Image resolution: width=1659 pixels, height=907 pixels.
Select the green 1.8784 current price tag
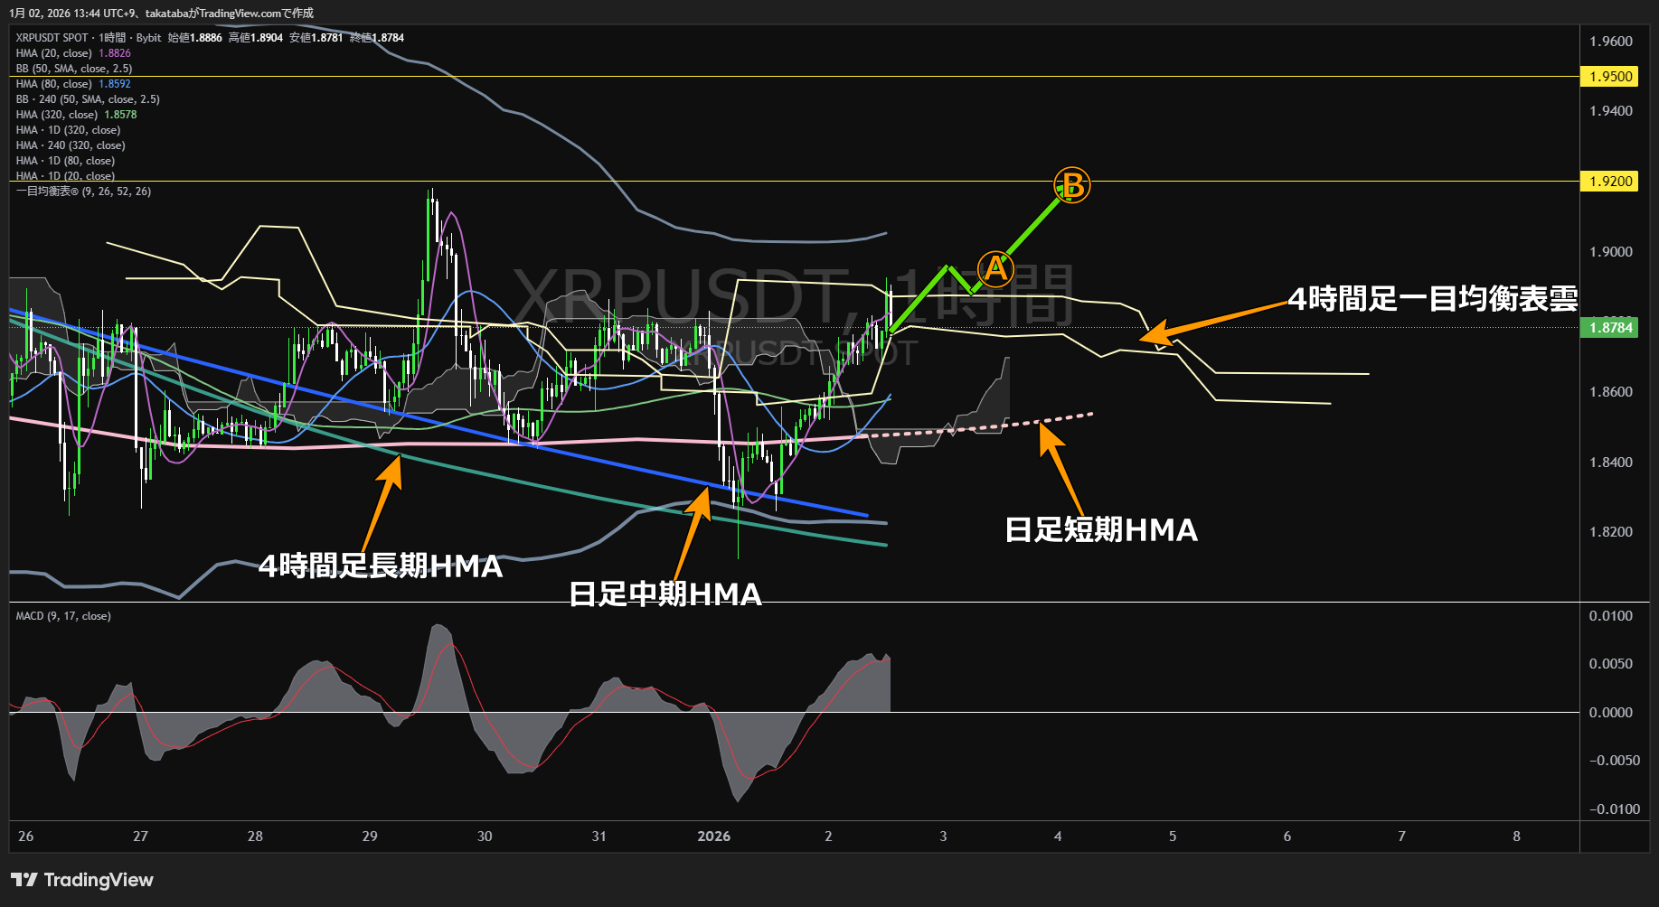[x=1609, y=328]
